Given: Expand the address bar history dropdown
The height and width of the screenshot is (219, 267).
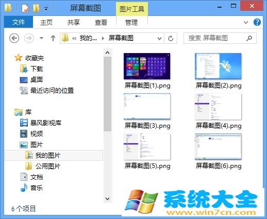Looking at the screenshot, I should tap(159, 38).
